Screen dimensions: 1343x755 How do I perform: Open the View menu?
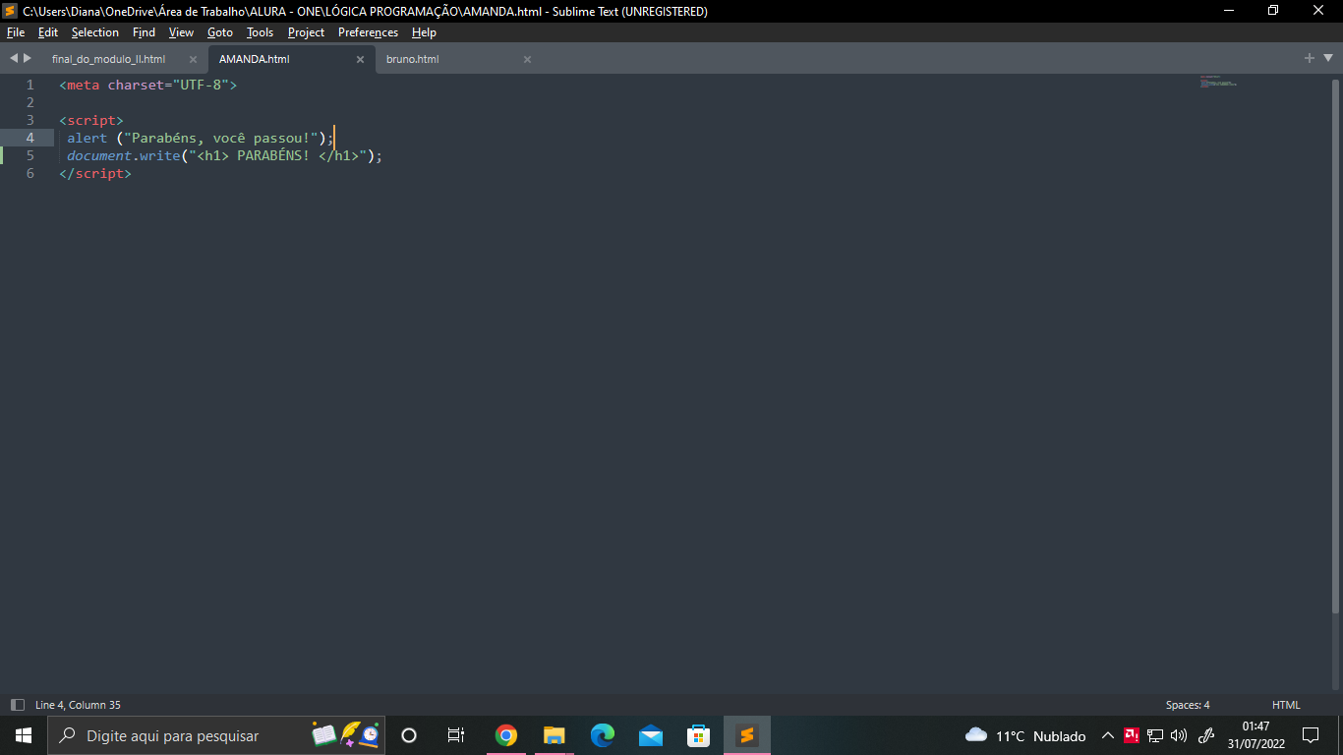pyautogui.click(x=182, y=32)
